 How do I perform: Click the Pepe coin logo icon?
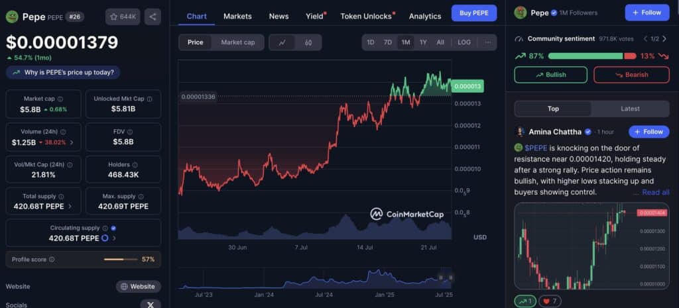pos(12,17)
